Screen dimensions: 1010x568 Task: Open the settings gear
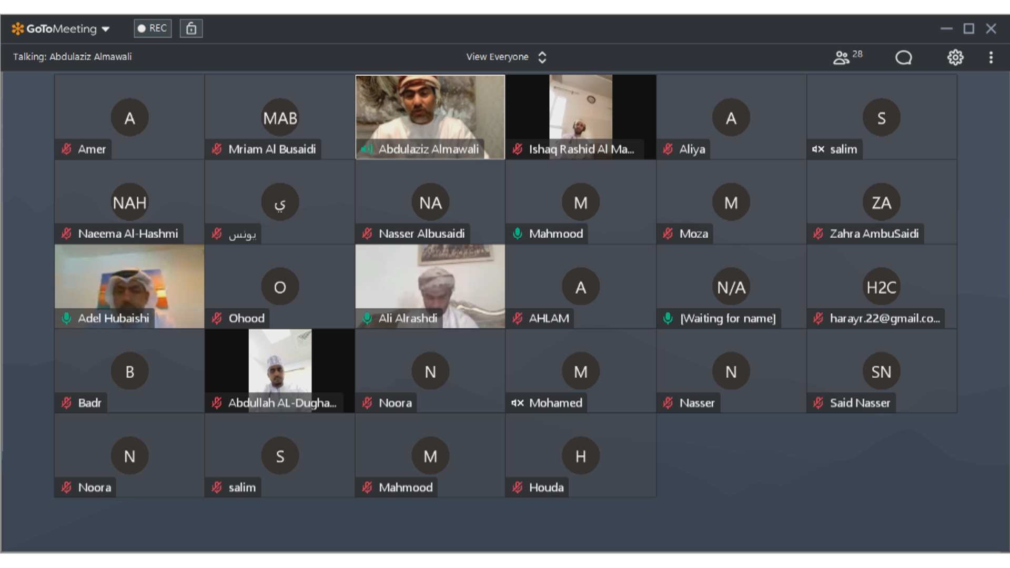(x=956, y=57)
